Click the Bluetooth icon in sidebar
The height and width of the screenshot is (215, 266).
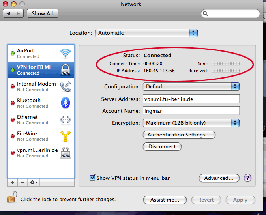coord(65,103)
